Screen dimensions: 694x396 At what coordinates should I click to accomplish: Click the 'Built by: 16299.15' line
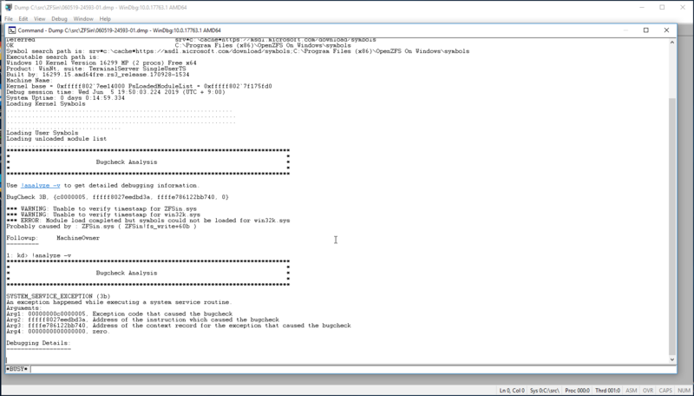(x=98, y=75)
